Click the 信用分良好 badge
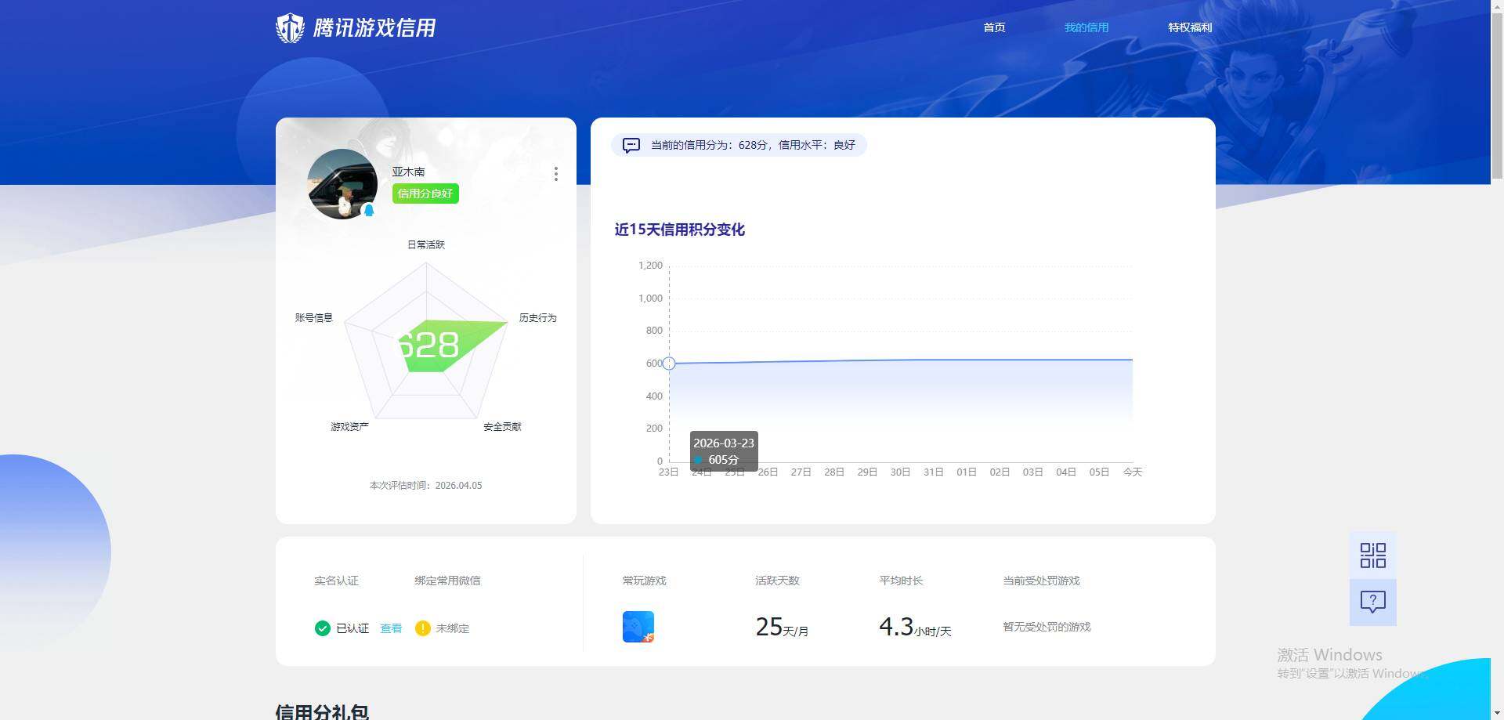Screen dimensions: 1504x720 [425, 193]
